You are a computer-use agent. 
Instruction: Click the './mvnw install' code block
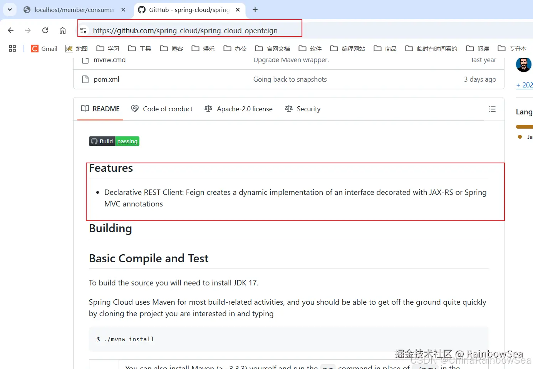(289, 339)
